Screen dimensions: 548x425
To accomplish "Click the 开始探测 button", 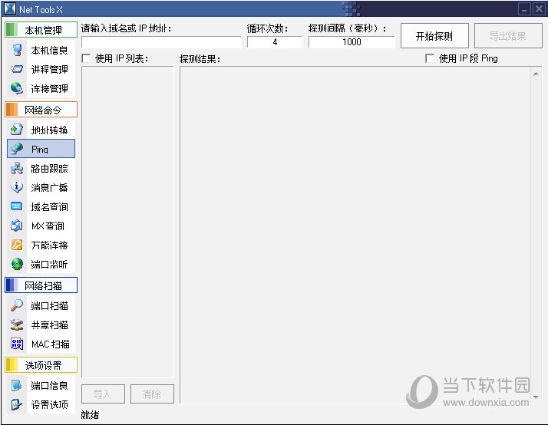I will (434, 35).
